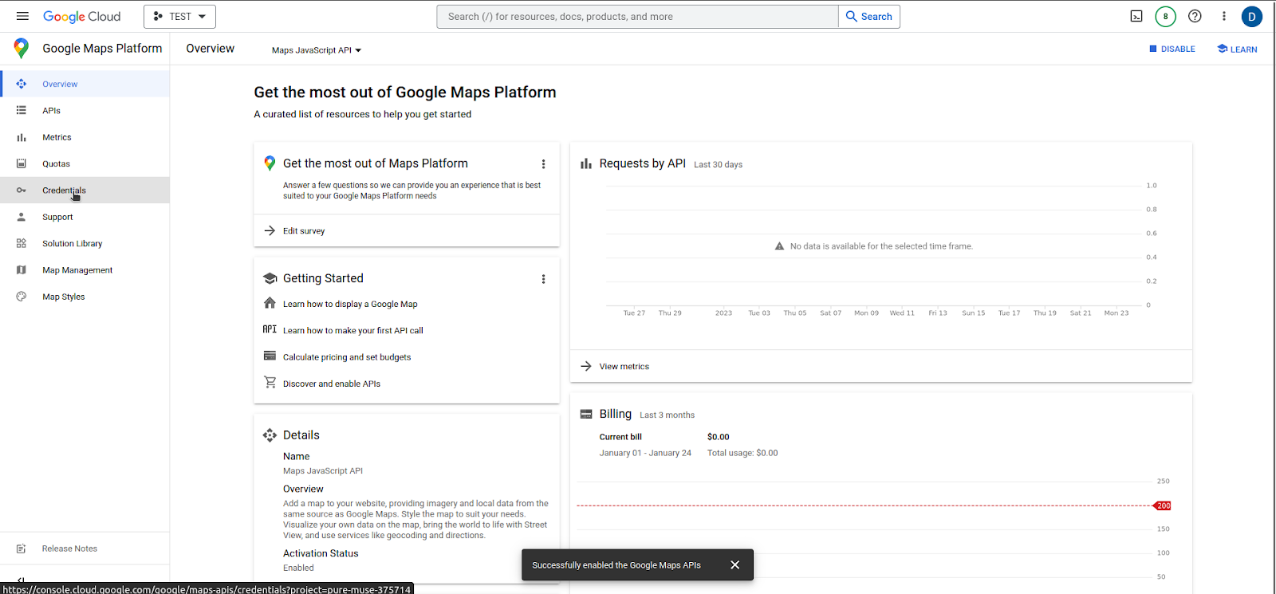Image resolution: width=1276 pixels, height=594 pixels.
Task: Expand the Maps JavaScript API dropdown
Action: click(317, 50)
